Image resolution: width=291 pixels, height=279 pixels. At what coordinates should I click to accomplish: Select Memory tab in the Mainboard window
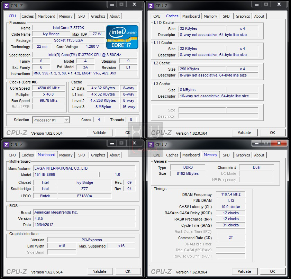coord(66,155)
